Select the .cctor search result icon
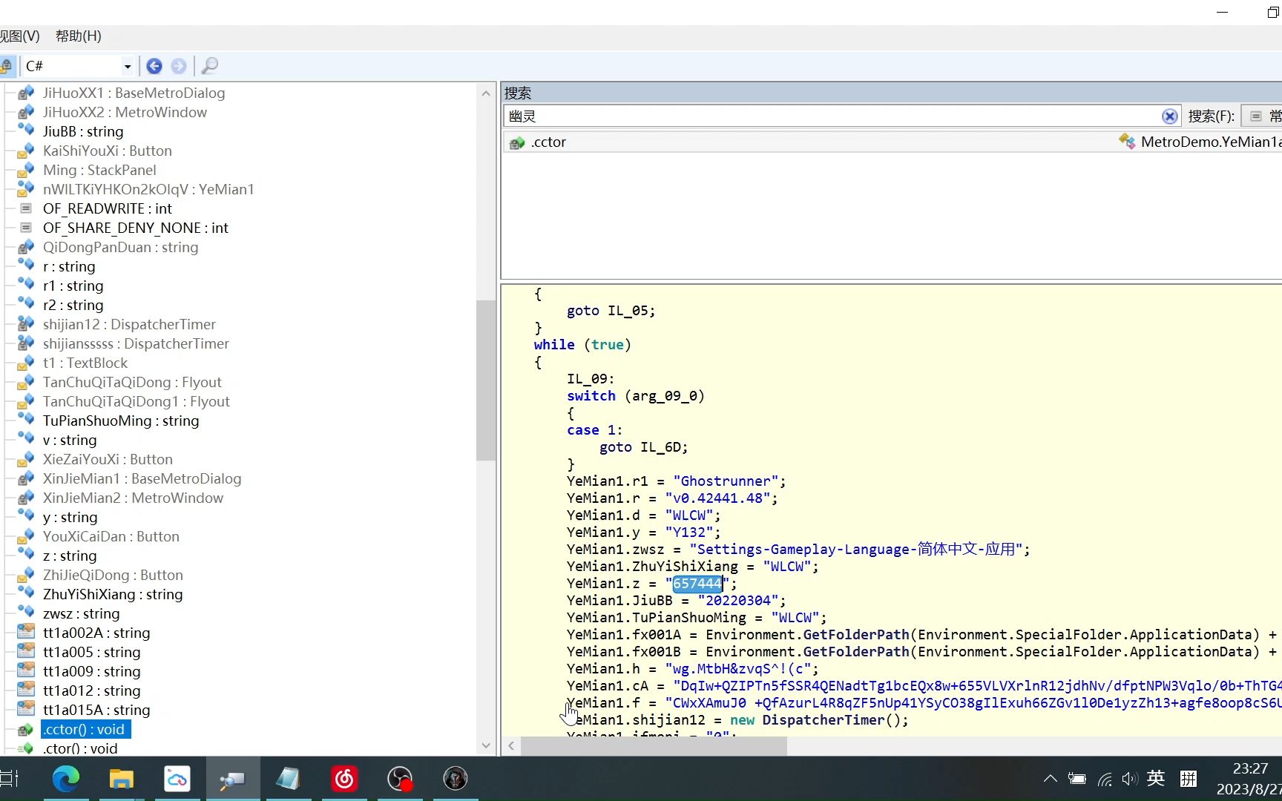 pos(517,142)
